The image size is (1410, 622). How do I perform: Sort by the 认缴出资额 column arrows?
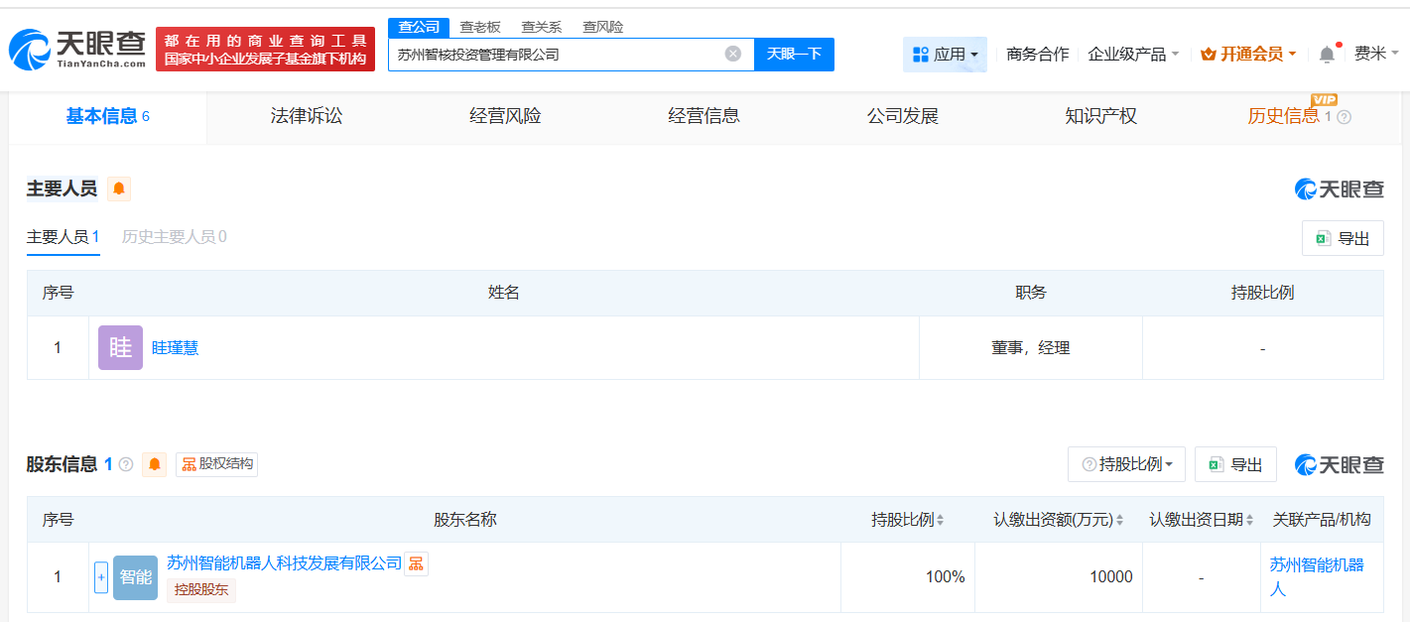coord(1121,519)
